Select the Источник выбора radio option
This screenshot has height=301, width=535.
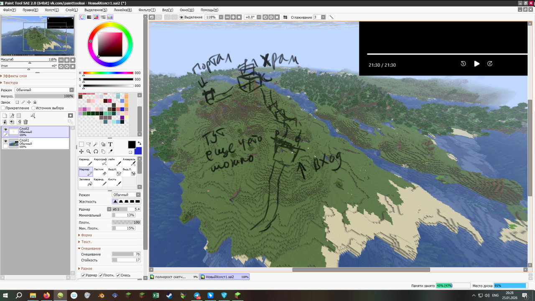pyautogui.click(x=33, y=108)
